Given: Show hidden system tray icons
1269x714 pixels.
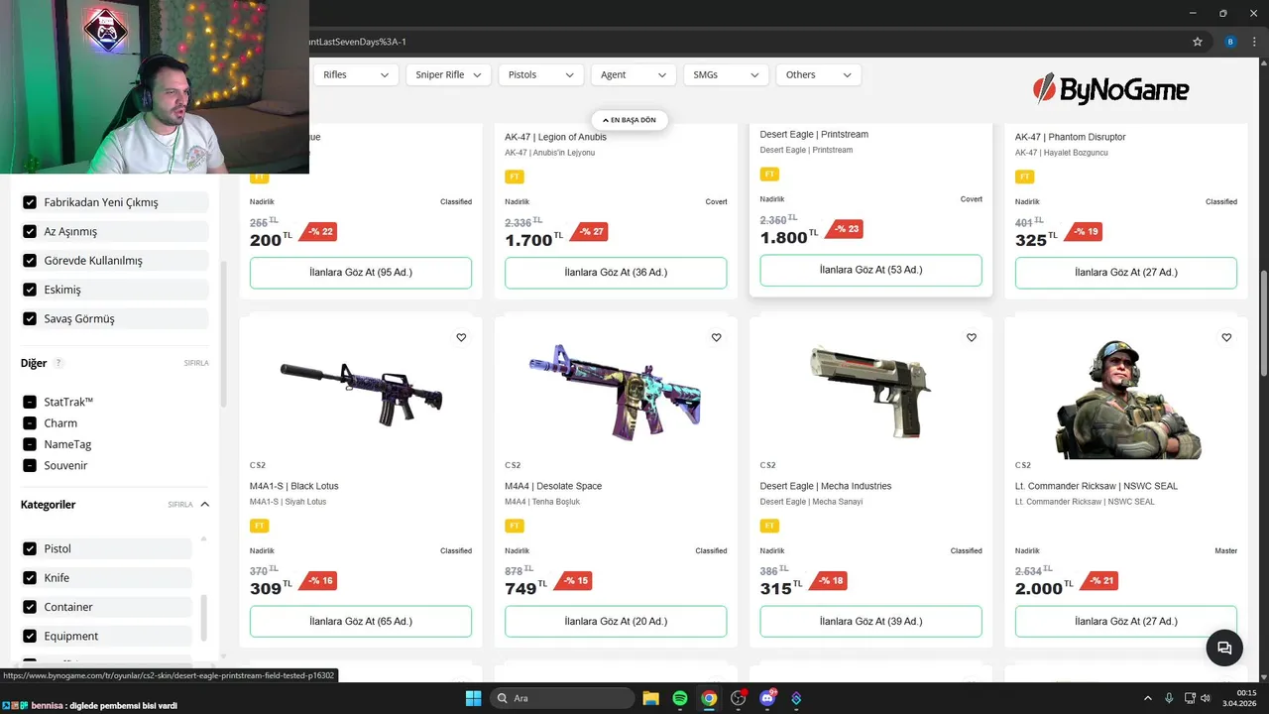Looking at the screenshot, I should (1148, 698).
